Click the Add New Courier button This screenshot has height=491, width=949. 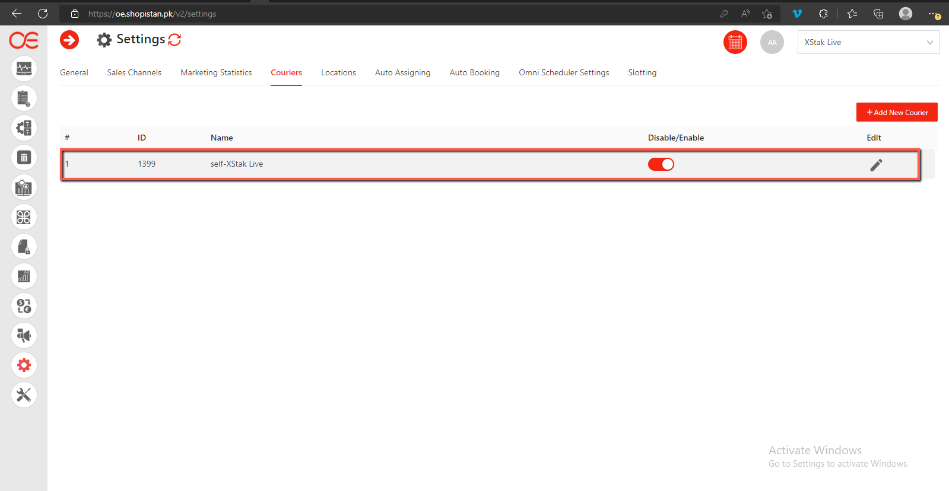pos(896,113)
